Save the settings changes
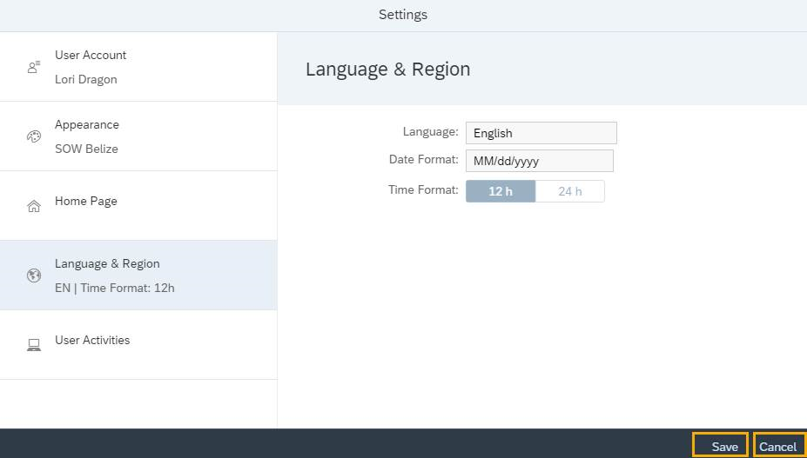This screenshot has width=807, height=458. pyautogui.click(x=721, y=446)
